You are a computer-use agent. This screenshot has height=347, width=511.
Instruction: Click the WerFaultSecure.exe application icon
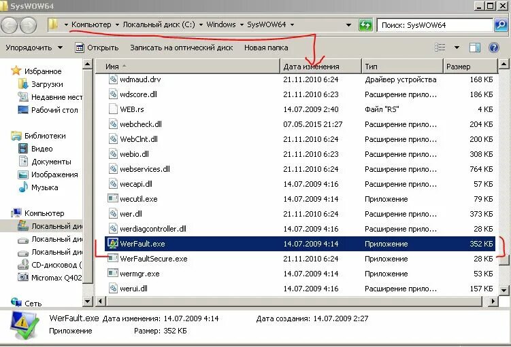pos(113,258)
